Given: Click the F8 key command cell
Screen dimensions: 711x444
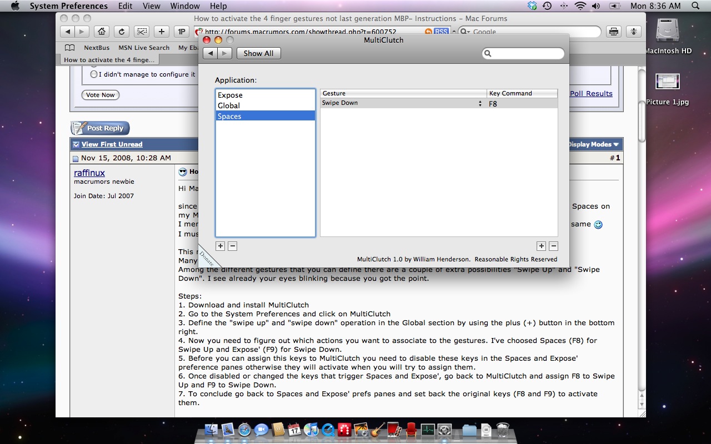Looking at the screenshot, I should tap(522, 103).
